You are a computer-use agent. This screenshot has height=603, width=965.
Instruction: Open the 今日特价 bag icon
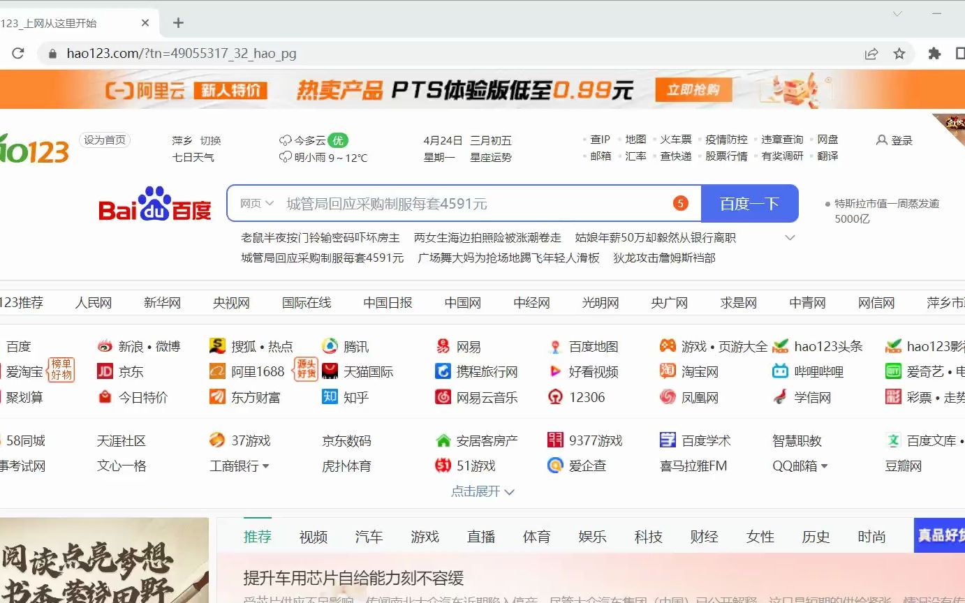tap(105, 396)
